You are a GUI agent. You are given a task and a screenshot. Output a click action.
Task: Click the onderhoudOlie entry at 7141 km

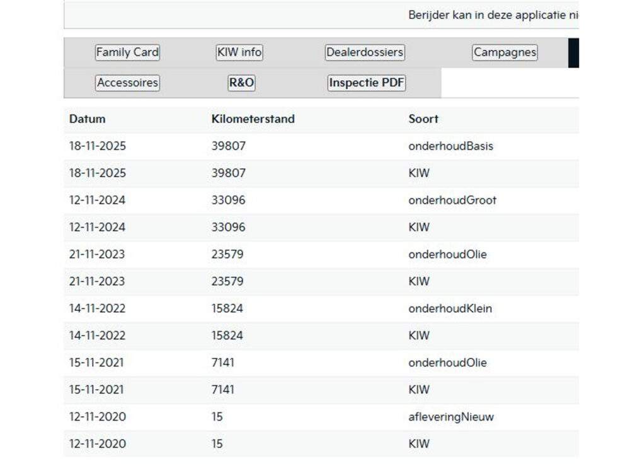click(x=447, y=363)
